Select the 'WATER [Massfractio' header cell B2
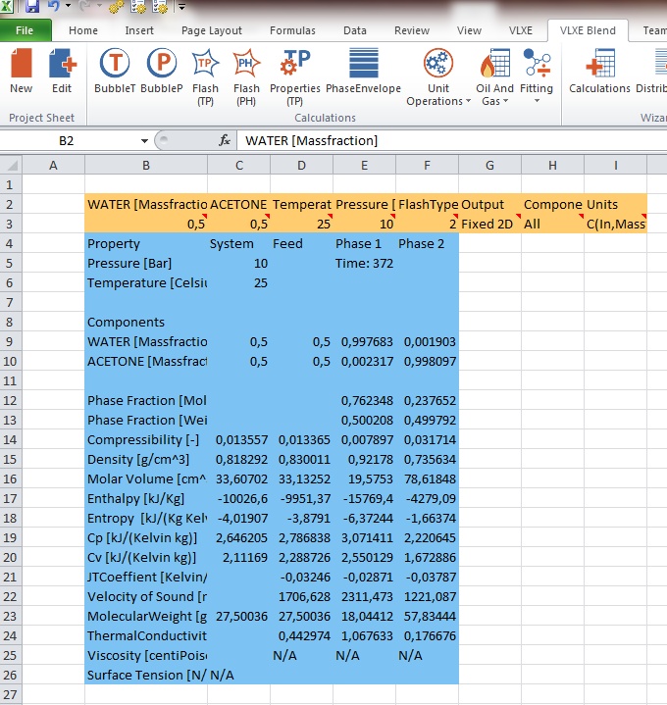Screen dimensions: 667x705 coord(146,204)
